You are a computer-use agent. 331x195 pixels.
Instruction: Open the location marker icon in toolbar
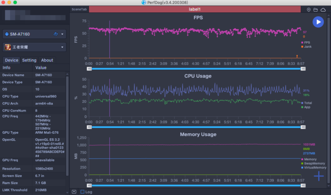(x=309, y=10)
